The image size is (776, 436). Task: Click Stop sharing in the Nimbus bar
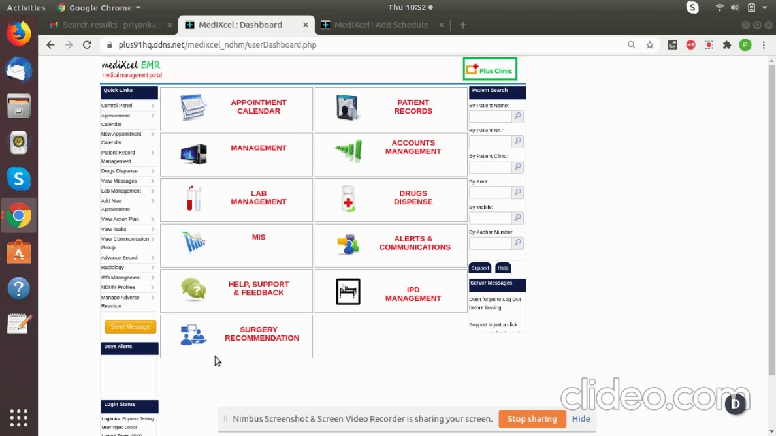coord(532,419)
